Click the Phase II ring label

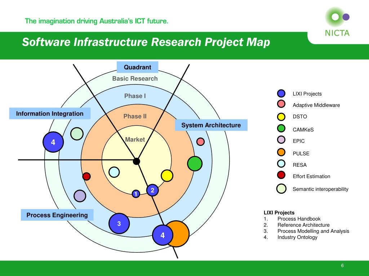[x=135, y=116]
